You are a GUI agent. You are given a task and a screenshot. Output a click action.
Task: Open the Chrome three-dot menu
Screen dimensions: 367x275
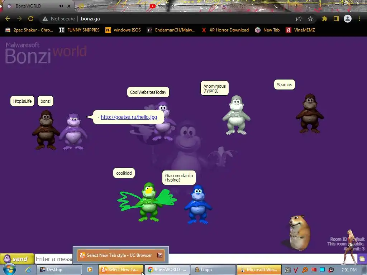coord(359,19)
